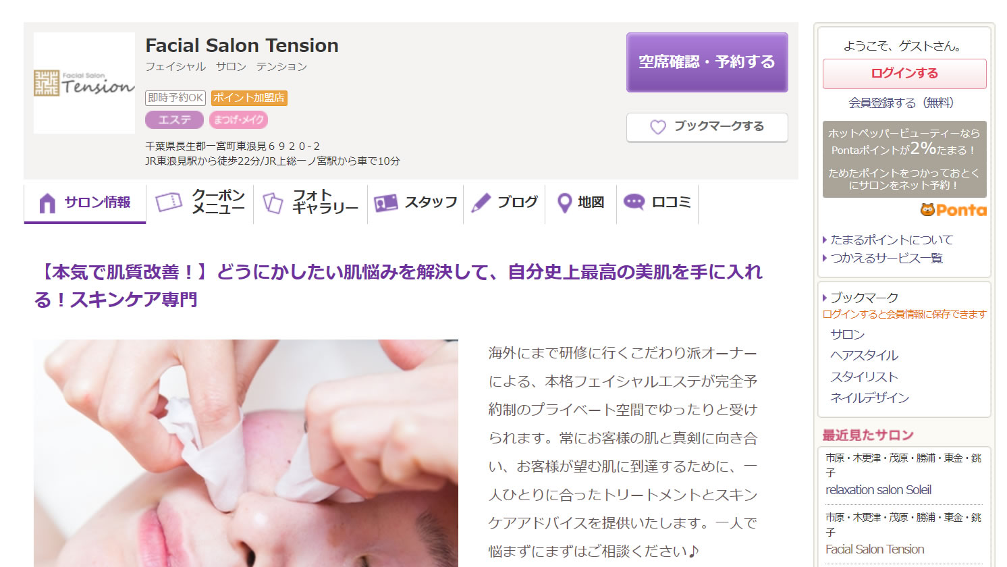Screen dimensions: 1007x567
Task: Switch to the スタッフ tab
Action: 416,202
